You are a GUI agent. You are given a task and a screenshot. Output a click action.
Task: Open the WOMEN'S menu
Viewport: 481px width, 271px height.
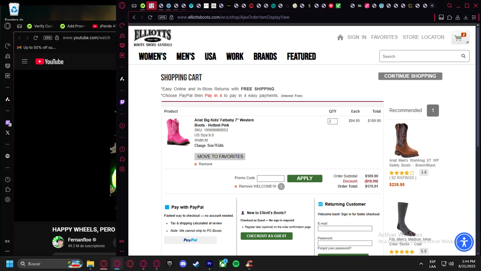pos(153,57)
